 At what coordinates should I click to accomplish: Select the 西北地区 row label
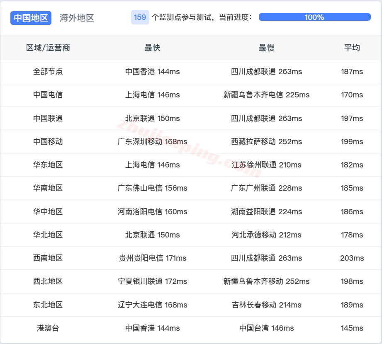click(x=48, y=281)
